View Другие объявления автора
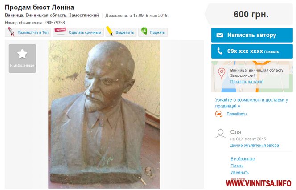 254,145
